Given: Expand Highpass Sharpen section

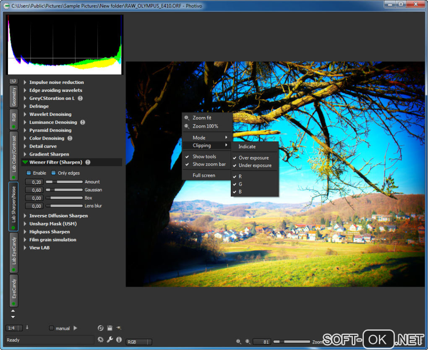Looking at the screenshot, I should (25, 232).
